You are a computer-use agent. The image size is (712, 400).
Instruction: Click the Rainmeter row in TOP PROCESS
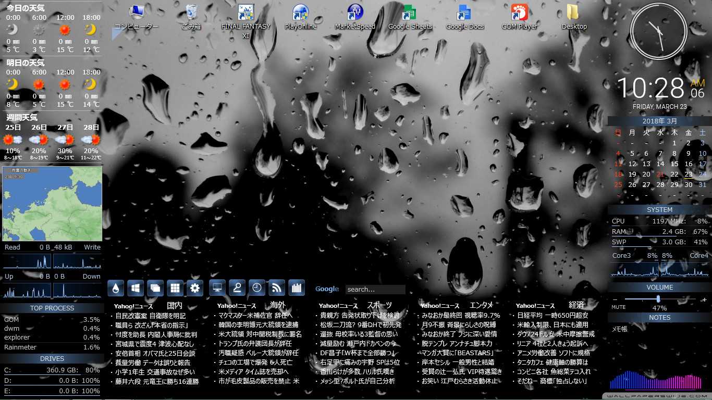[52, 347]
